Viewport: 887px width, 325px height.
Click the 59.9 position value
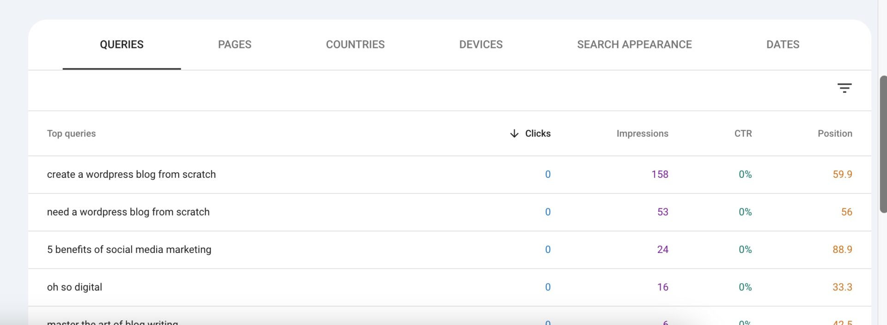click(x=842, y=175)
